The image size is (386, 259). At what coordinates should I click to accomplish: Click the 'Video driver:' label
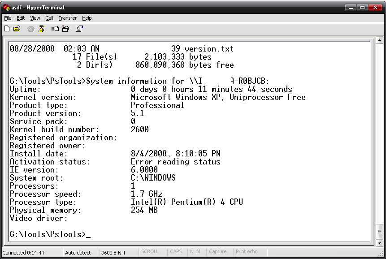tap(39, 218)
